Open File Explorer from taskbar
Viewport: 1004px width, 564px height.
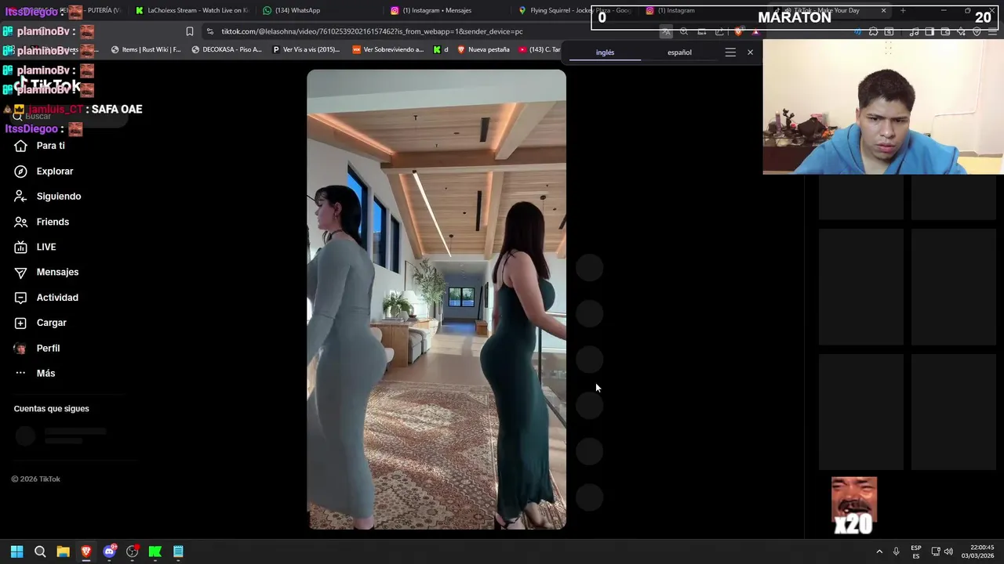63,551
